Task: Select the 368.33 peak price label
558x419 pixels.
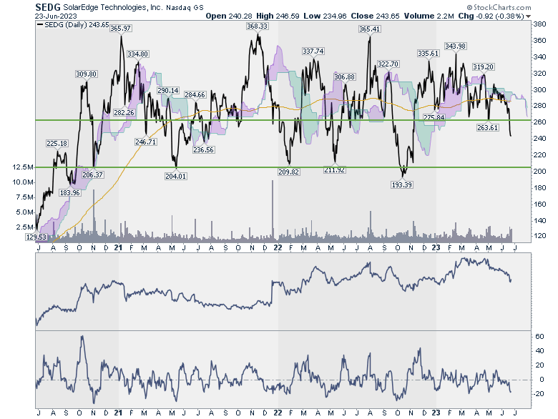Action: pos(257,26)
